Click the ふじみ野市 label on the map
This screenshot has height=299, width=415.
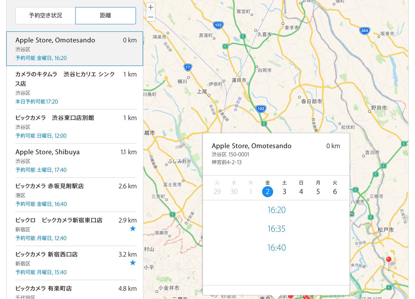coord(180,161)
